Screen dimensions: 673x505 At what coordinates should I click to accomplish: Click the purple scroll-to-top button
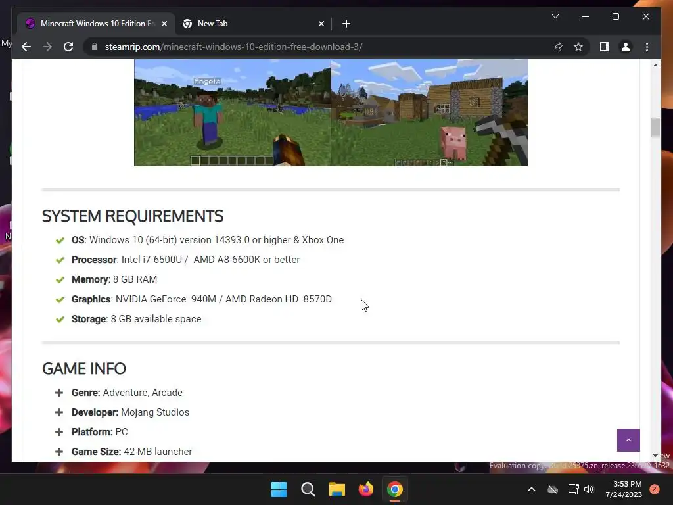[628, 440]
